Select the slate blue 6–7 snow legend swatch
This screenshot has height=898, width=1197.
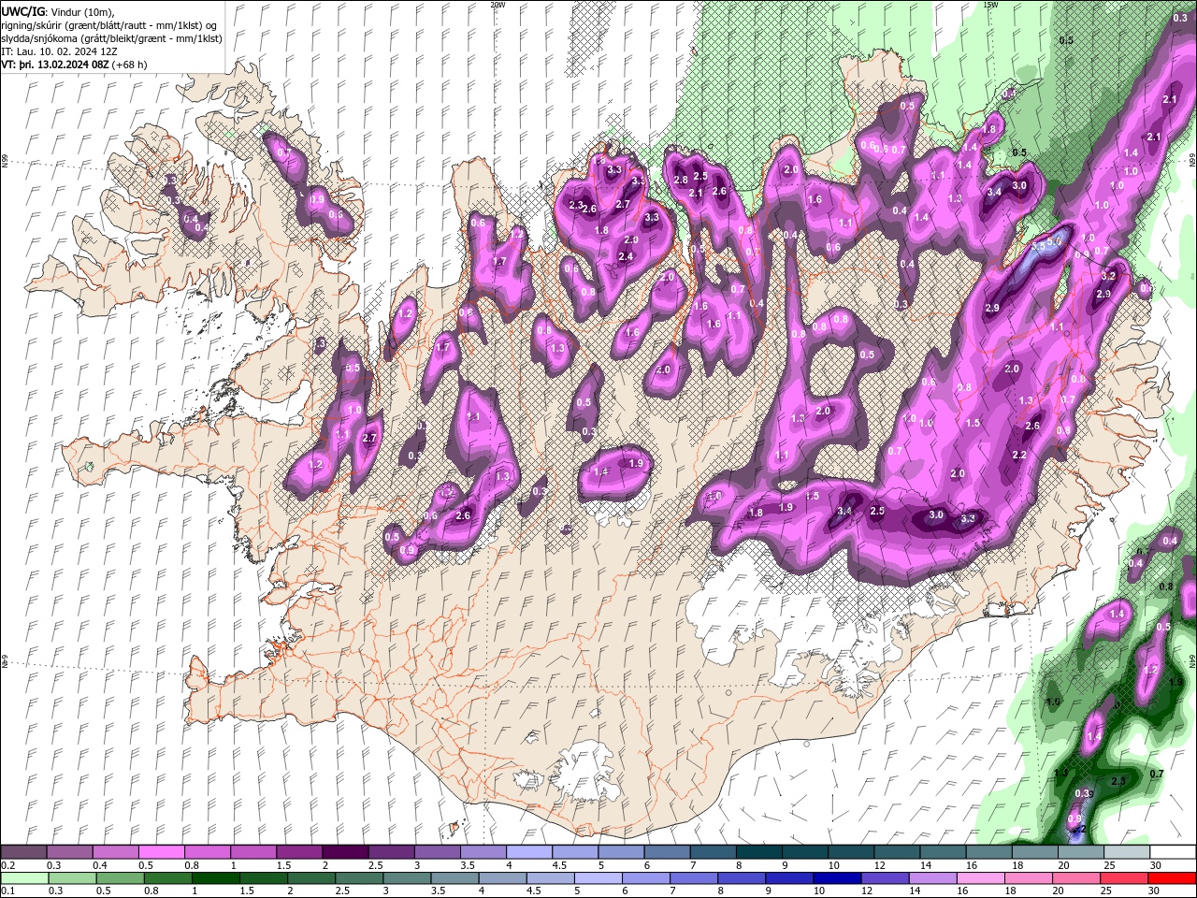coord(667,852)
